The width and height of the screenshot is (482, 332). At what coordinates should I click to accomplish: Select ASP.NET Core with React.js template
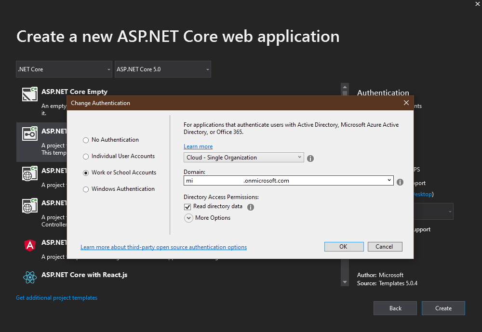click(x=84, y=275)
